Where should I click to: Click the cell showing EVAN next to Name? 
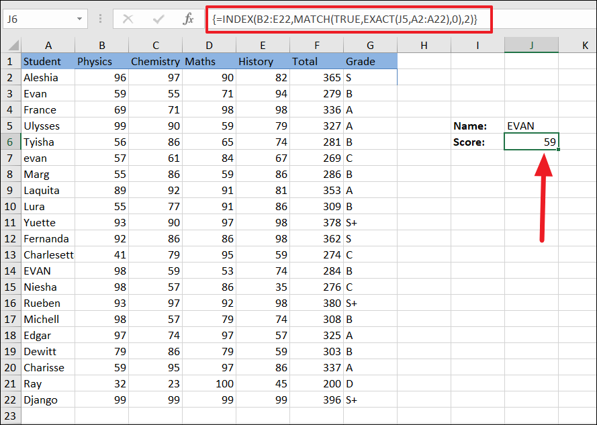coord(531,126)
